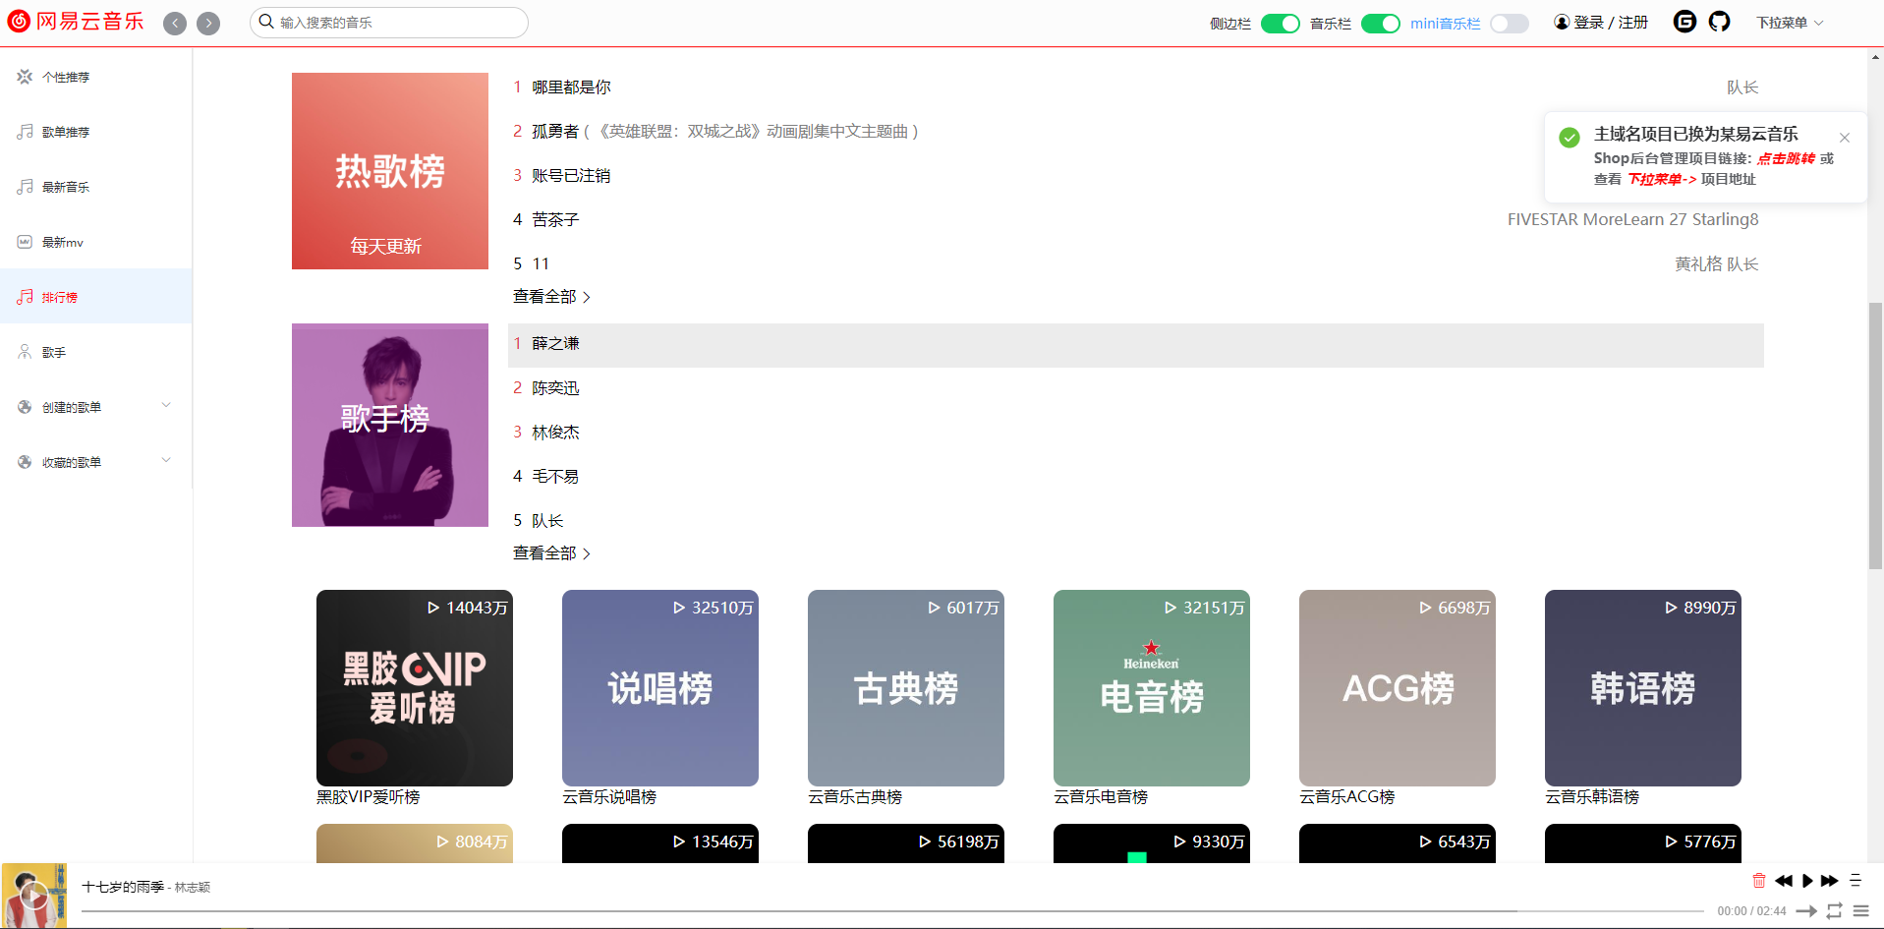Go forward with the right arrow button

[x=208, y=23]
